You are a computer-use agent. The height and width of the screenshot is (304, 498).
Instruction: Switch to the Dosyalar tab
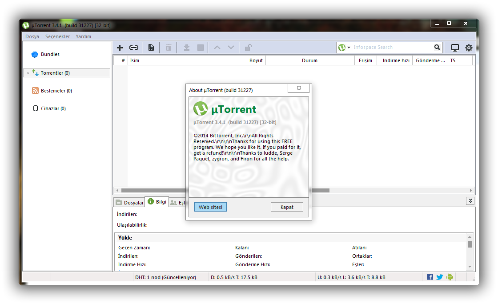pos(129,203)
